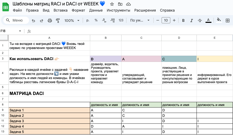This screenshot has width=233, height=135.
Task: Increase decimal places
Action: [x=113, y=20]
